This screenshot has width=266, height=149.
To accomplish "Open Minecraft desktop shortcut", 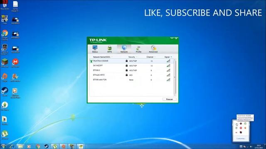I will click(x=5, y=63).
